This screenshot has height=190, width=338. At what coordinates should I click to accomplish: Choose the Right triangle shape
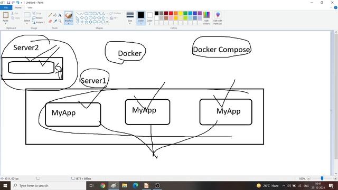coord(78,18)
